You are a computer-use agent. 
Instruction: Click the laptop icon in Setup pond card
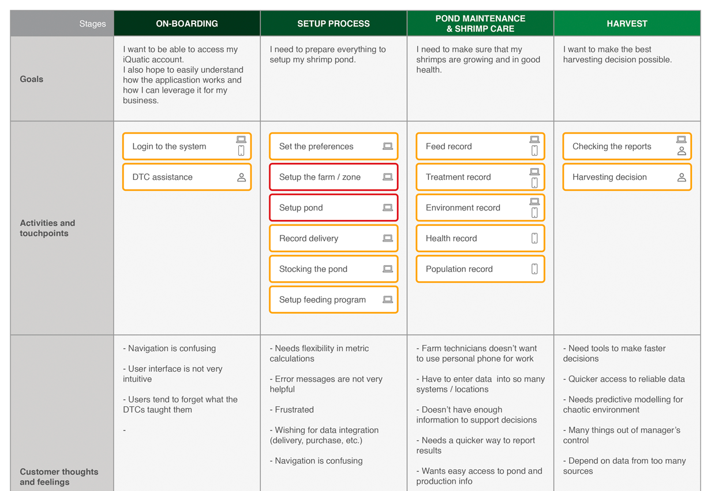tap(388, 208)
